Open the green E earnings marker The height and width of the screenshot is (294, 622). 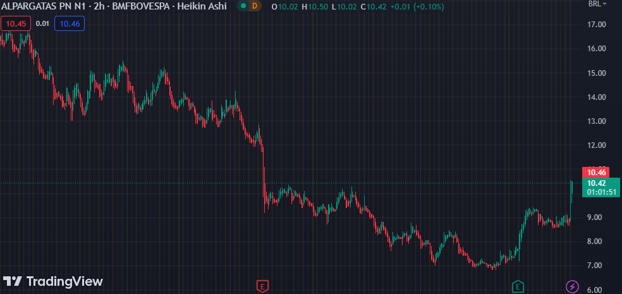click(x=518, y=286)
